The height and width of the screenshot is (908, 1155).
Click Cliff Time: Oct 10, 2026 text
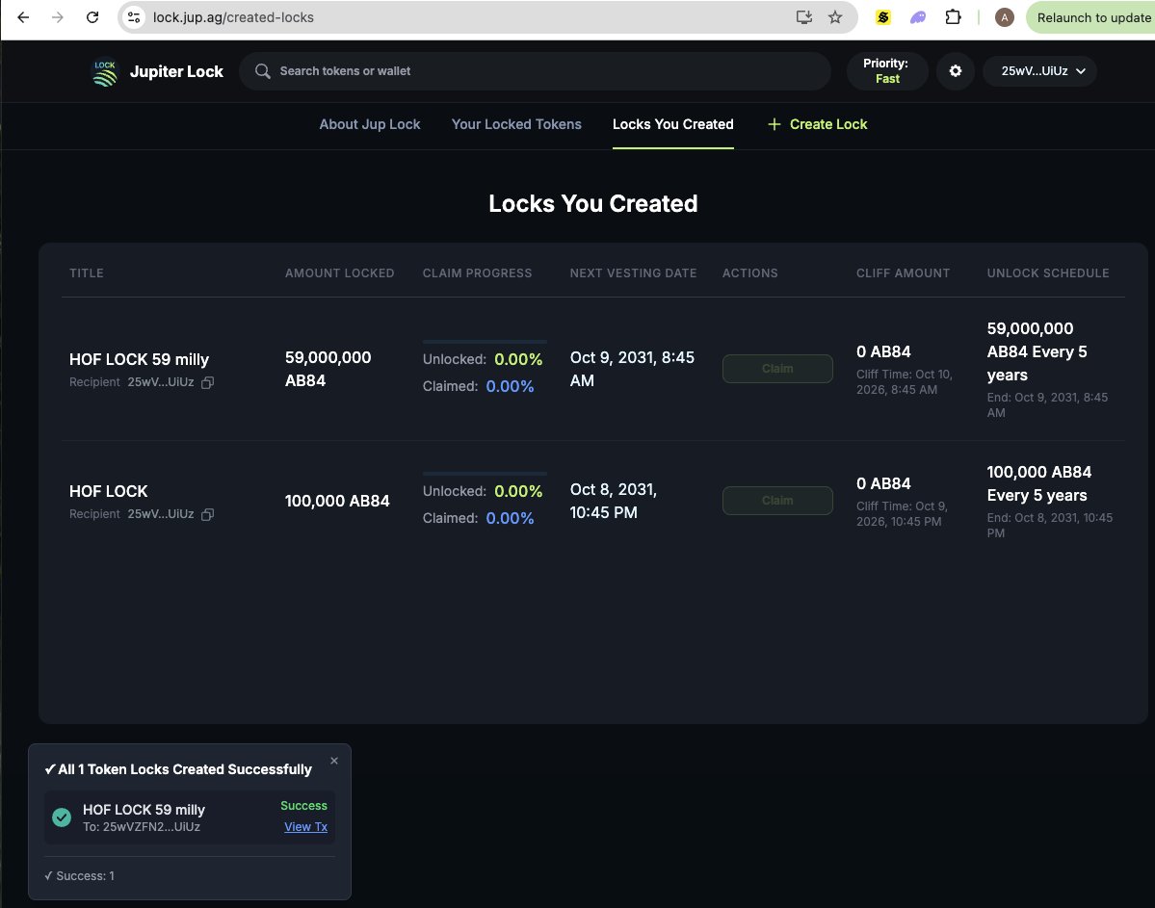[905, 382]
